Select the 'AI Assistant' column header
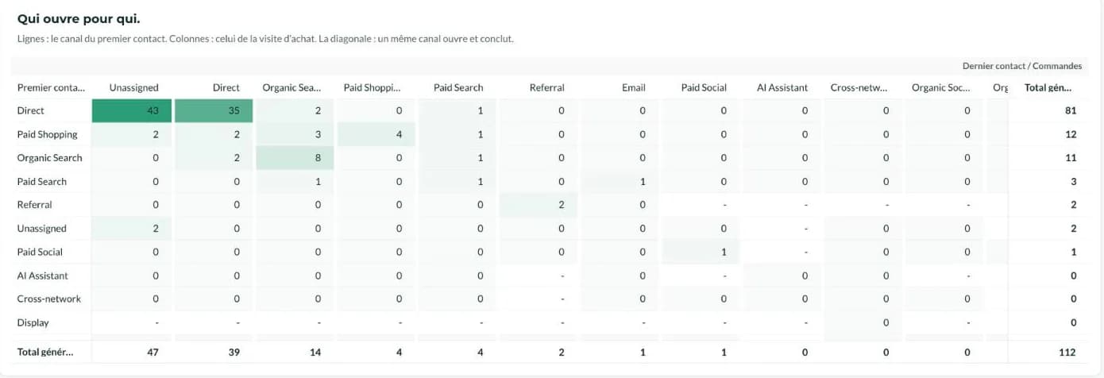This screenshot has height=378, width=1104. coord(782,87)
